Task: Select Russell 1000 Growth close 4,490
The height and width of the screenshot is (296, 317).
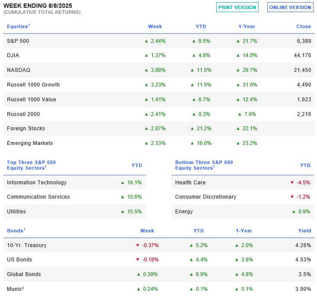Action: 304,84
